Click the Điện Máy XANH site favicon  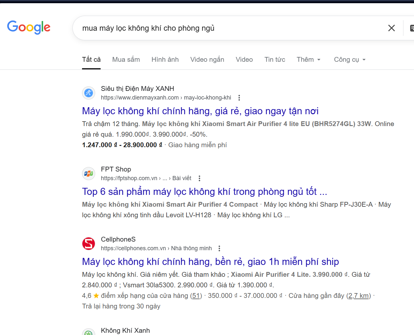(x=89, y=93)
